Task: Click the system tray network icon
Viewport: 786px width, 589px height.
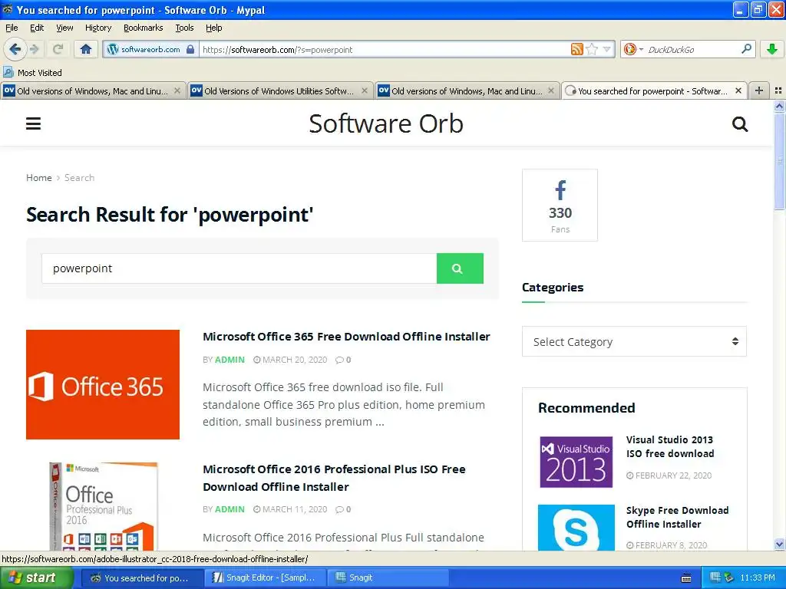Action: [715, 577]
